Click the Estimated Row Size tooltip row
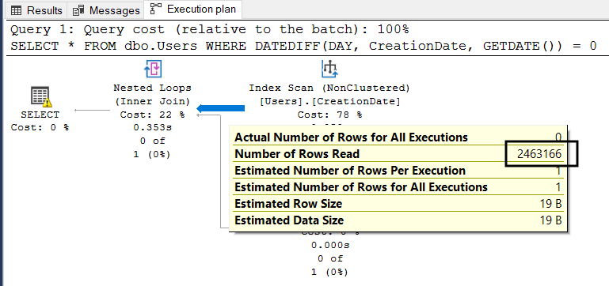Screen dimensions: 609x286 tap(398, 204)
